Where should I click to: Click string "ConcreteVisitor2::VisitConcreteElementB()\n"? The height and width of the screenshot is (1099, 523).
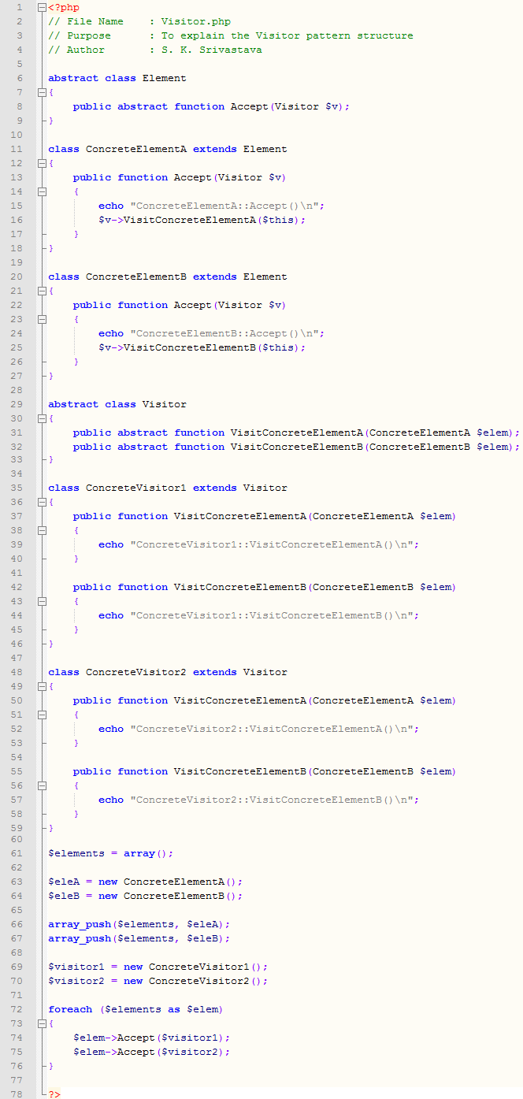tap(272, 800)
